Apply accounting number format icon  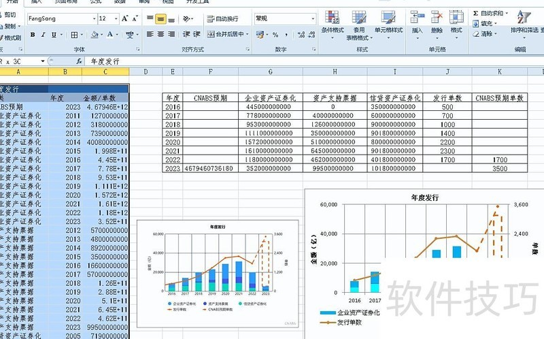[260, 35]
